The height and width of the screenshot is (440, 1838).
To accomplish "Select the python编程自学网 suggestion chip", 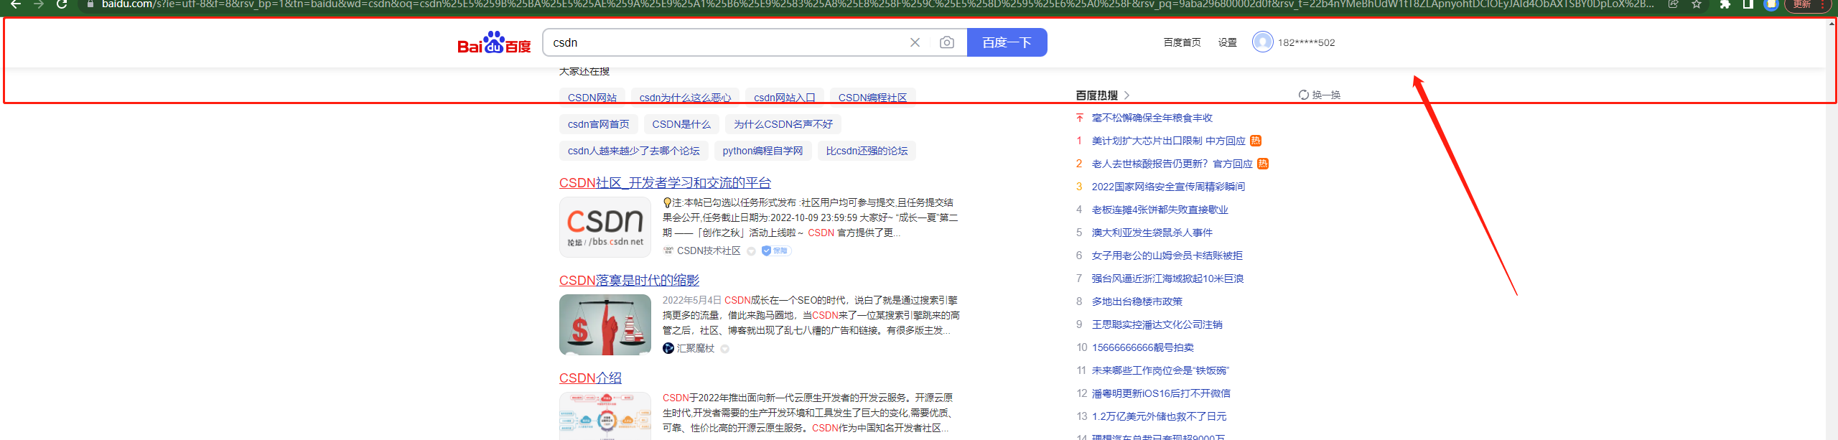I will click(x=762, y=151).
